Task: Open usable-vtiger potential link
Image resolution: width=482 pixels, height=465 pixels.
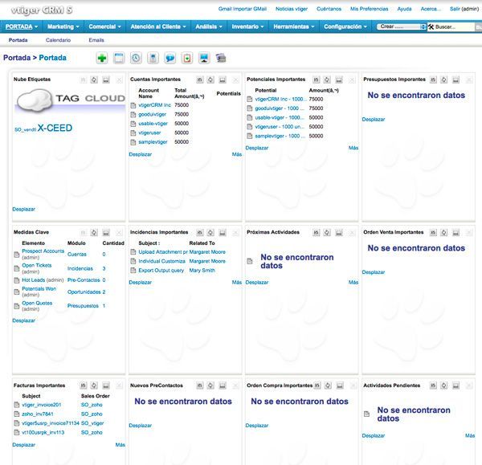Action: (280, 117)
